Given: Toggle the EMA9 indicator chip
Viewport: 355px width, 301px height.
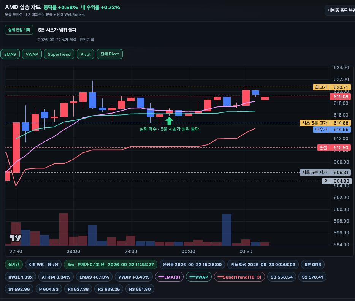Looking at the screenshot, I should 10,54.
